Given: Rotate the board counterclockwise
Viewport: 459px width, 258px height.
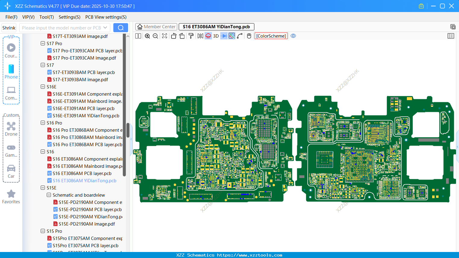Looking at the screenshot, I should [174, 36].
